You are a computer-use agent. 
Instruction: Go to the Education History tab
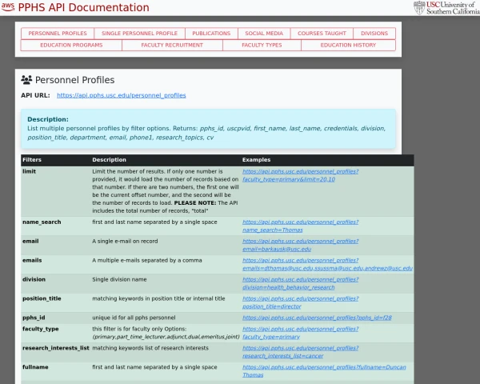pos(348,46)
